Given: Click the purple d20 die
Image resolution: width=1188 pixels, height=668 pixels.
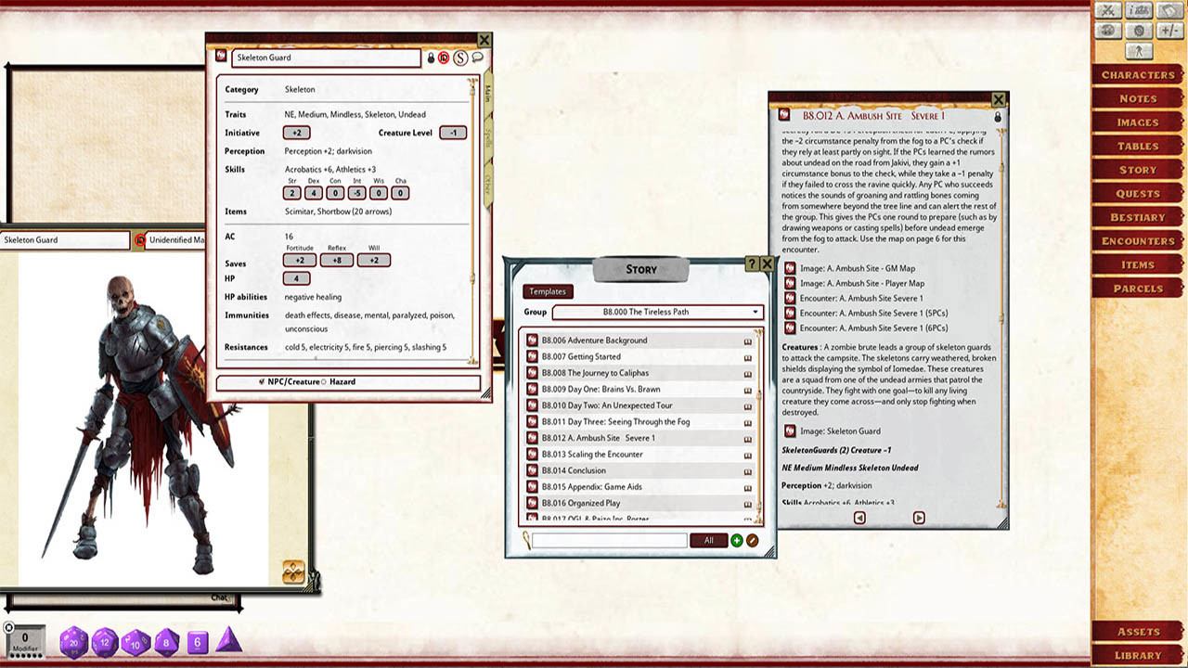Looking at the screenshot, I should [73, 641].
